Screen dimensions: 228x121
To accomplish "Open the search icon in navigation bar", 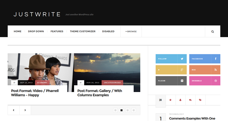I will (x=213, y=31).
